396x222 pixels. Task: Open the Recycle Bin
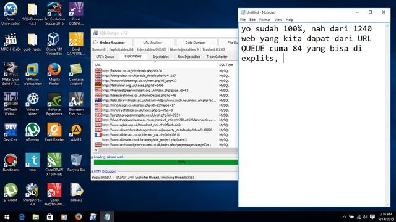[76, 162]
